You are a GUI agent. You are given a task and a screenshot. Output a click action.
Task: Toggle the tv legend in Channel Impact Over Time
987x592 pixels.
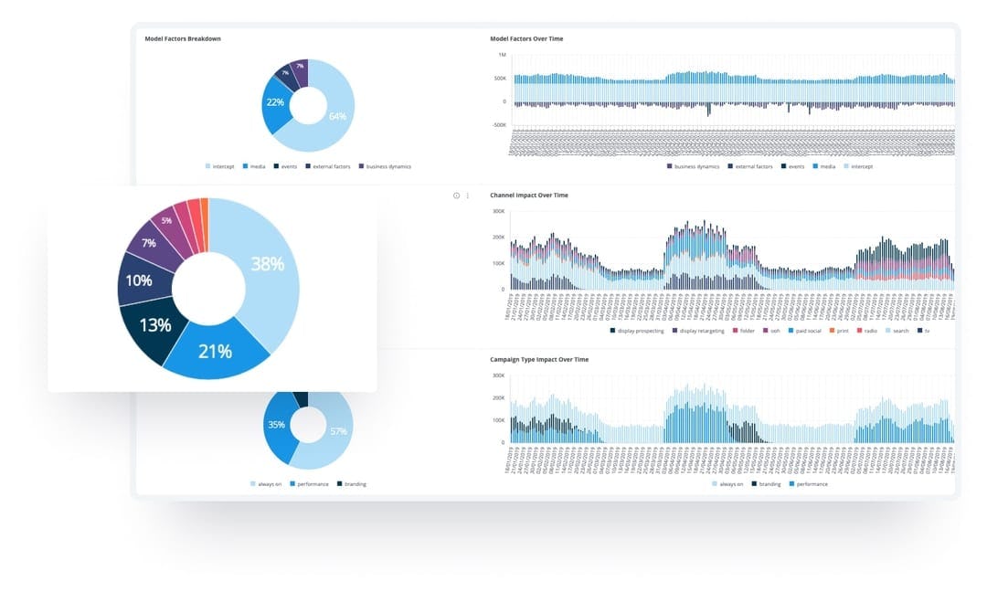(925, 330)
